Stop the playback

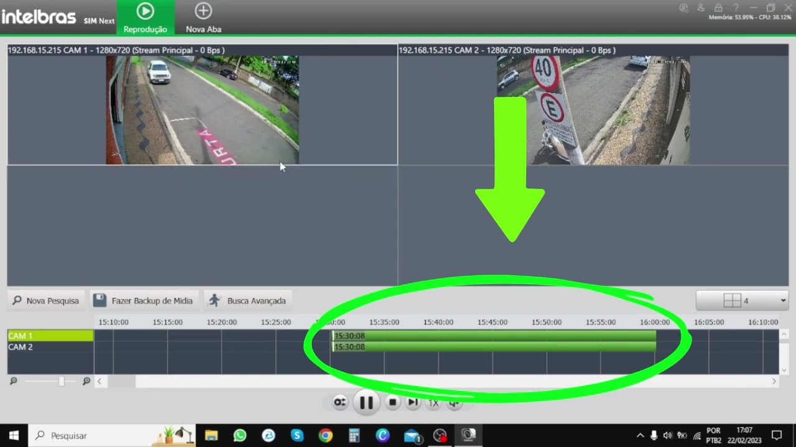coord(392,402)
